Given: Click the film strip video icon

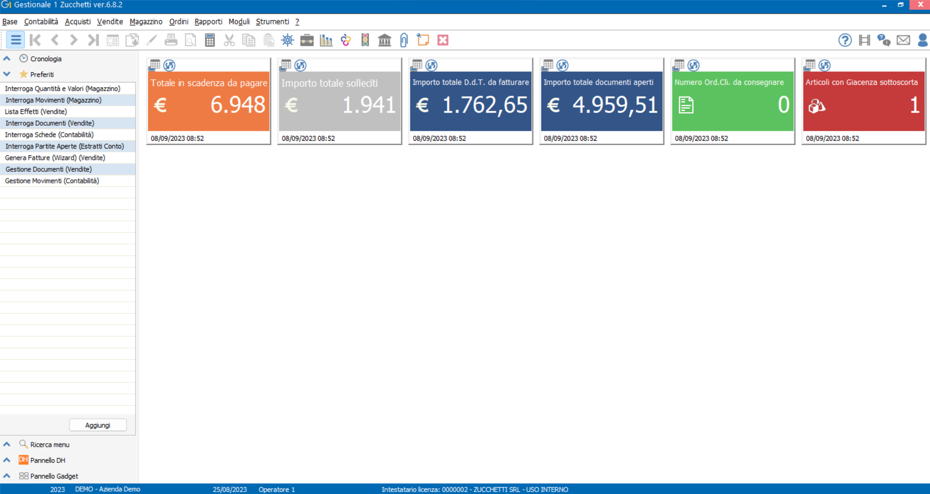Looking at the screenshot, I should pos(864,40).
